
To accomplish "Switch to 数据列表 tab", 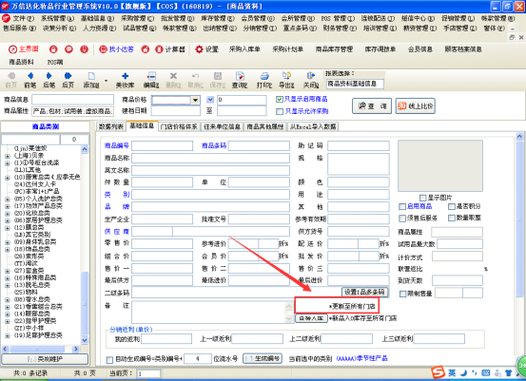I will pyautogui.click(x=111, y=126).
